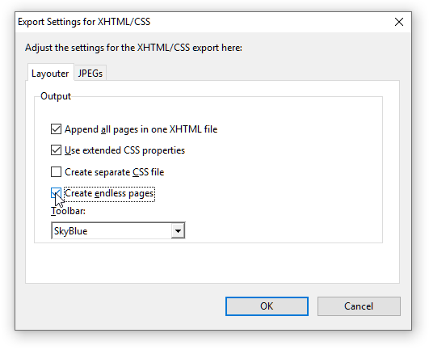
Task: Click the 'Adjust the settings' instruction text
Action: coord(133,48)
